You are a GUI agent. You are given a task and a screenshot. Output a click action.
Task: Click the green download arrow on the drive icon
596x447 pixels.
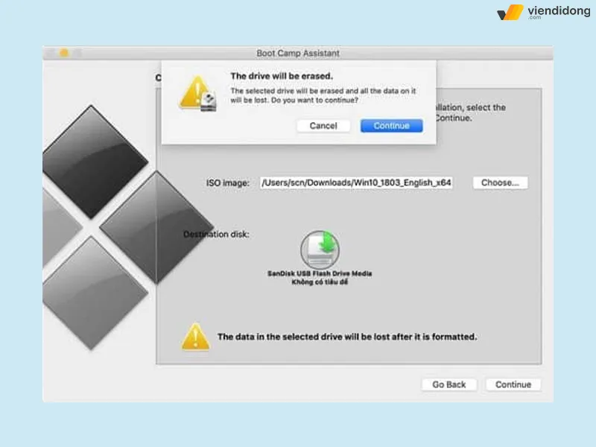[x=329, y=243]
